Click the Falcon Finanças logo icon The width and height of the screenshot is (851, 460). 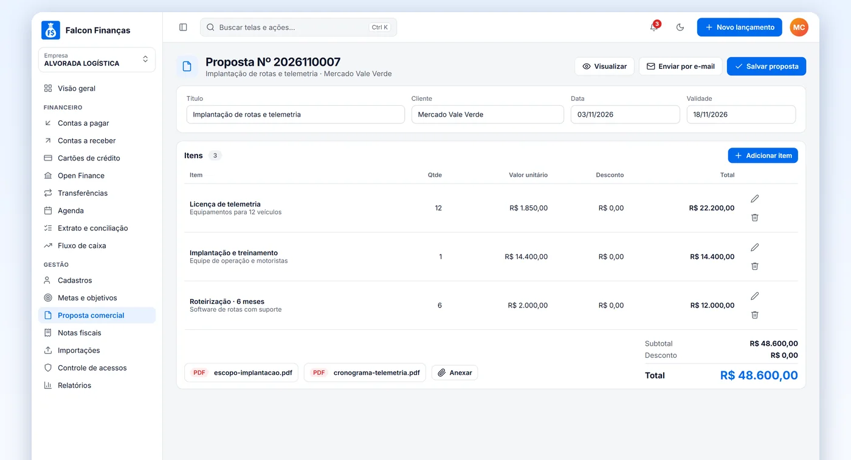(50, 30)
